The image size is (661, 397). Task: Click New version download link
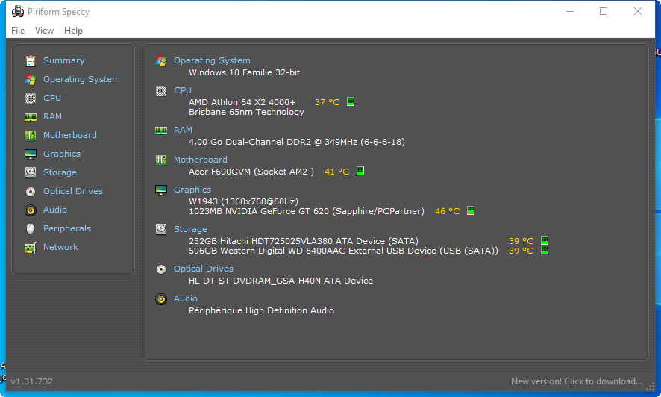pos(577,381)
